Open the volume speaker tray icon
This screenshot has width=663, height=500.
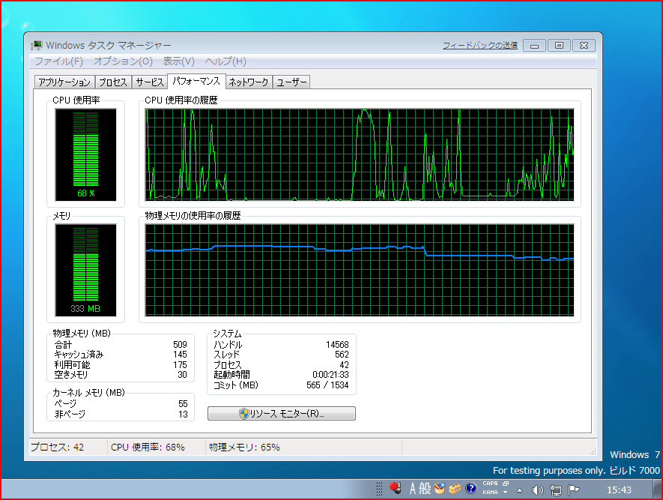[x=537, y=490]
